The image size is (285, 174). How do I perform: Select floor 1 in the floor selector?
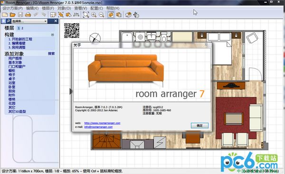click(x=19, y=28)
